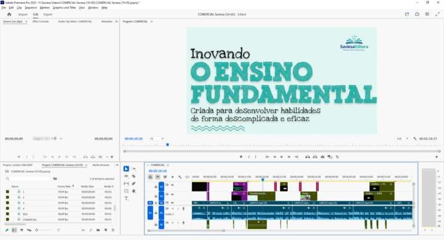
Task: Open COMERCIAL timeline panel menu
Action: (168, 165)
